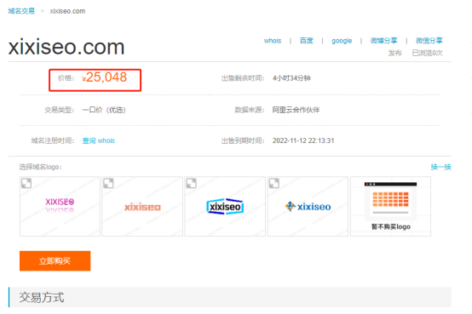Expand the orange xixiseo logo preview
This screenshot has height=314, width=472.
coord(108,183)
